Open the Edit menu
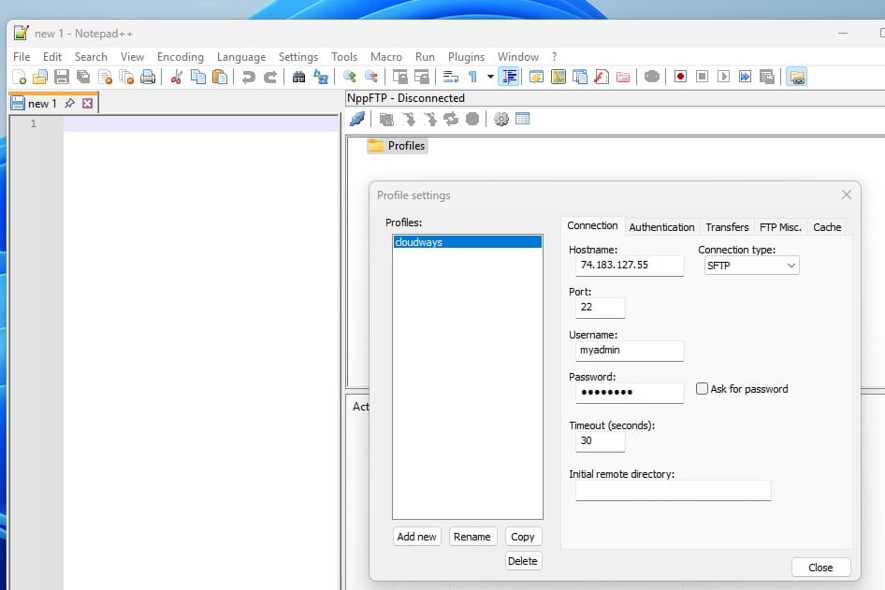Image resolution: width=885 pixels, height=590 pixels. coord(52,57)
